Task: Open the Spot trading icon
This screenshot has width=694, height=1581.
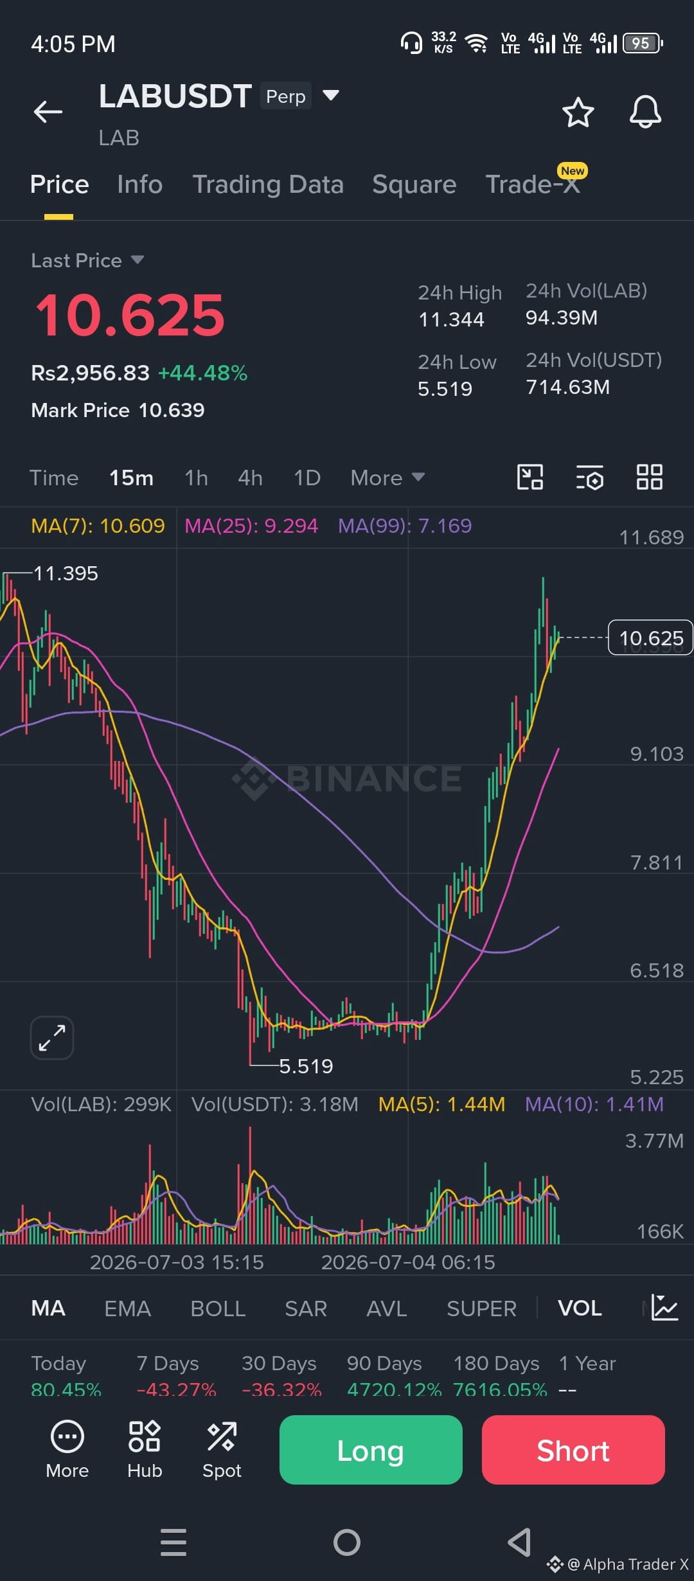Action: point(222,1450)
